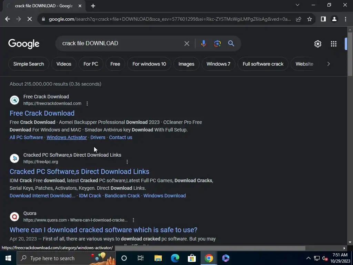Screen dimensions: 353x265
Task: Open the Google apps grid
Action: (334, 44)
